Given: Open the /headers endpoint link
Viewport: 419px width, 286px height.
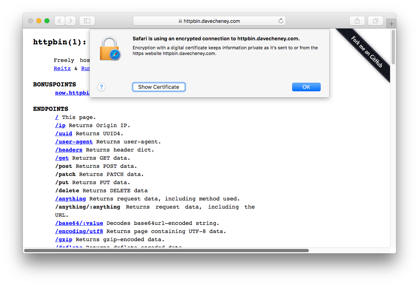Looking at the screenshot, I should (69, 150).
